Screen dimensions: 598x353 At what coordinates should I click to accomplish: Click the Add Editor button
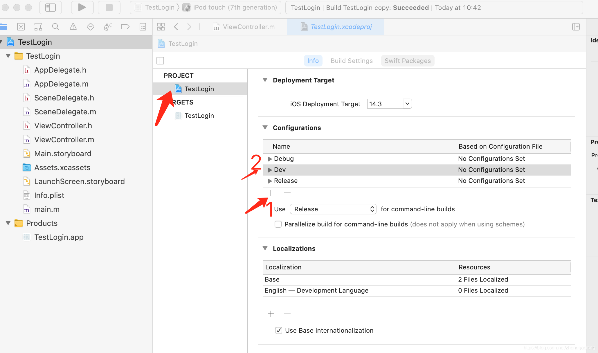tap(576, 27)
